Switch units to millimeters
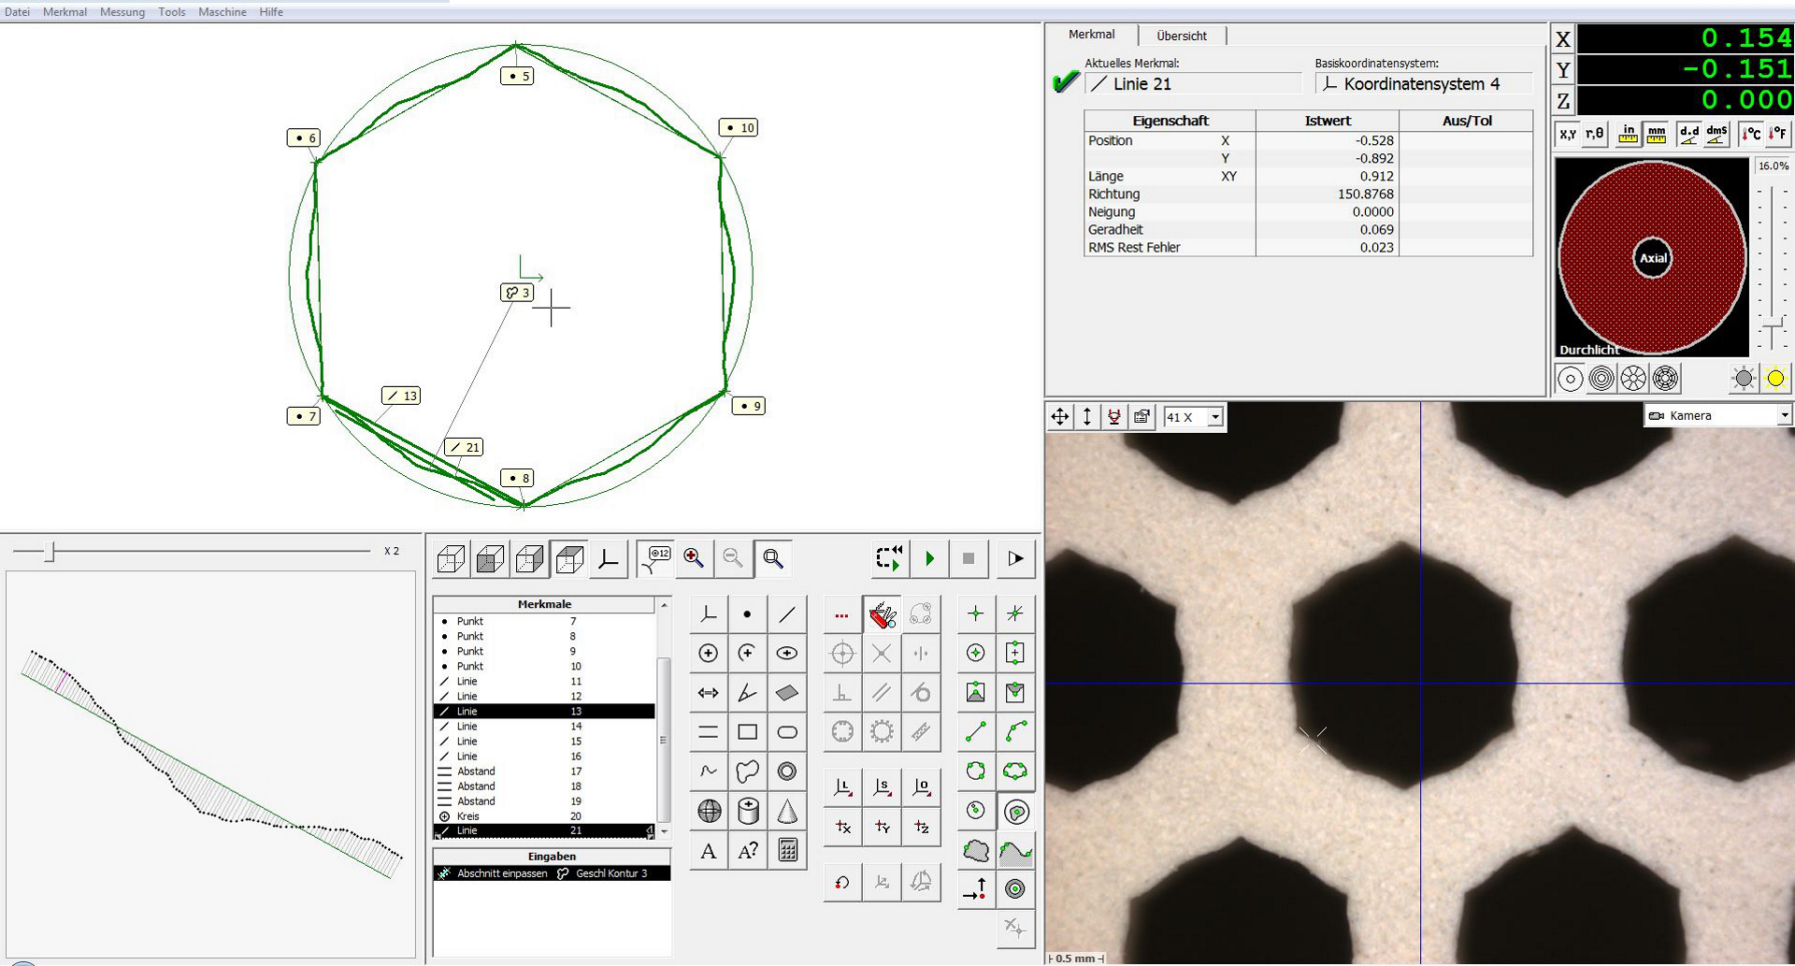Image resolution: width=1795 pixels, height=966 pixels. click(1657, 135)
